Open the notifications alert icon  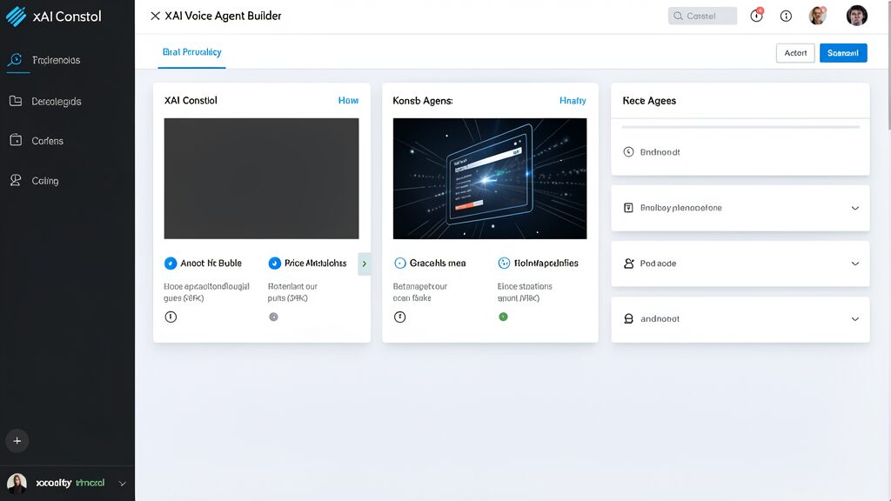[x=756, y=16]
